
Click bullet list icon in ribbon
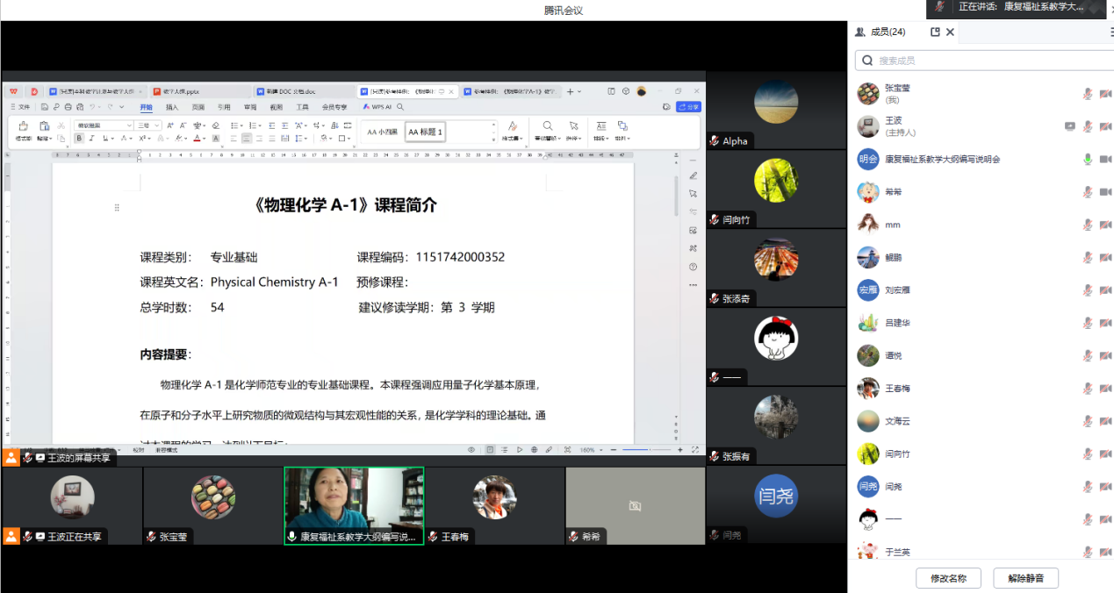236,125
